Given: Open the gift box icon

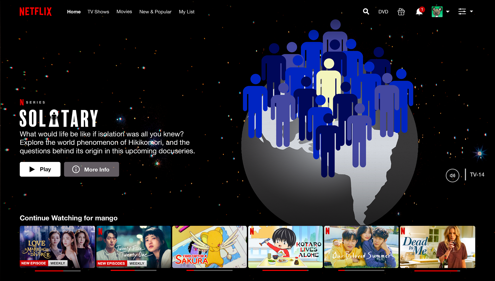Looking at the screenshot, I should (x=401, y=12).
